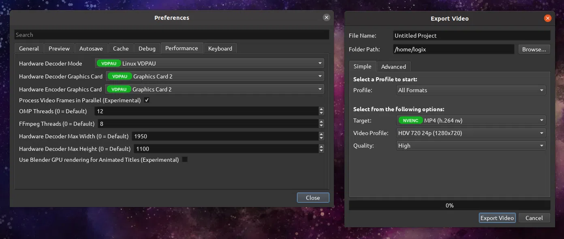Viewport: 564px width, 239px height.
Task: Expand the Quality dropdown
Action: tap(471, 146)
